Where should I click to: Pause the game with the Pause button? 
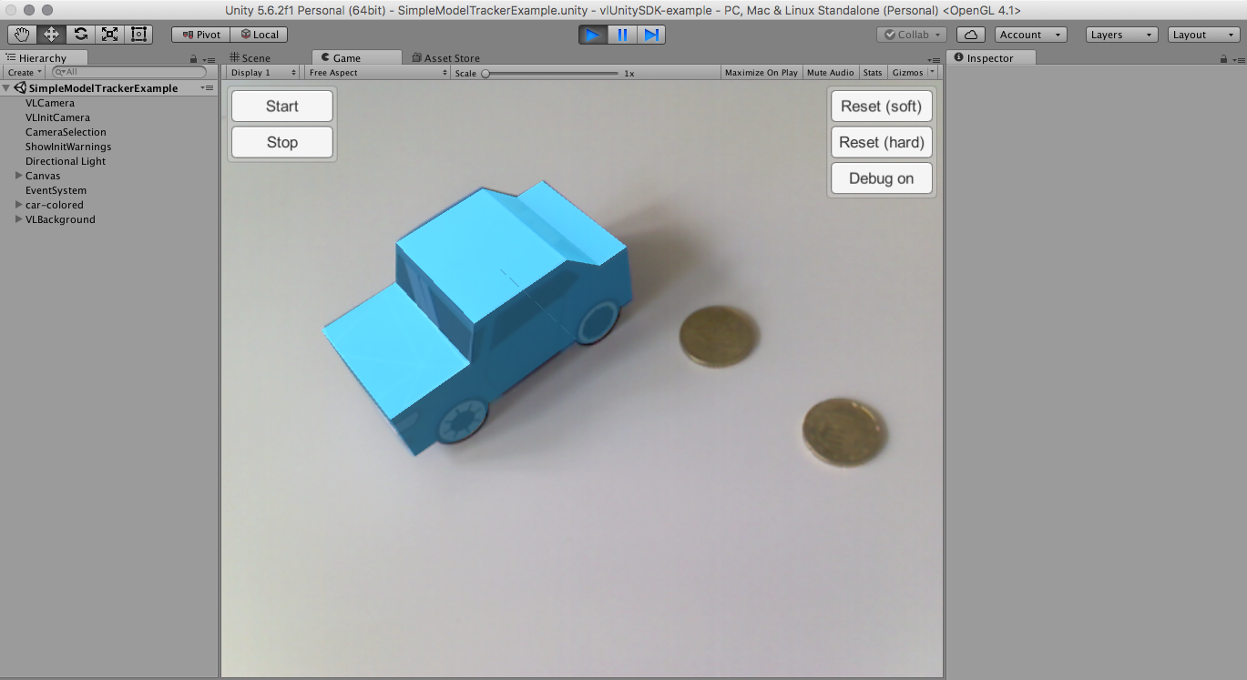(622, 35)
